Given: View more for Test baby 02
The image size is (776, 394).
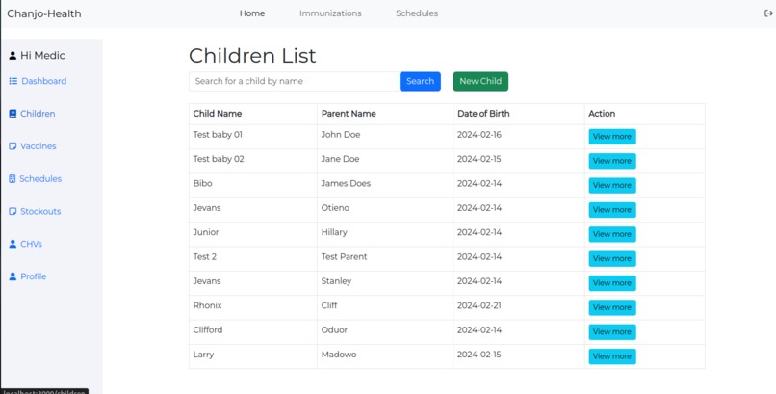Looking at the screenshot, I should click(612, 161).
